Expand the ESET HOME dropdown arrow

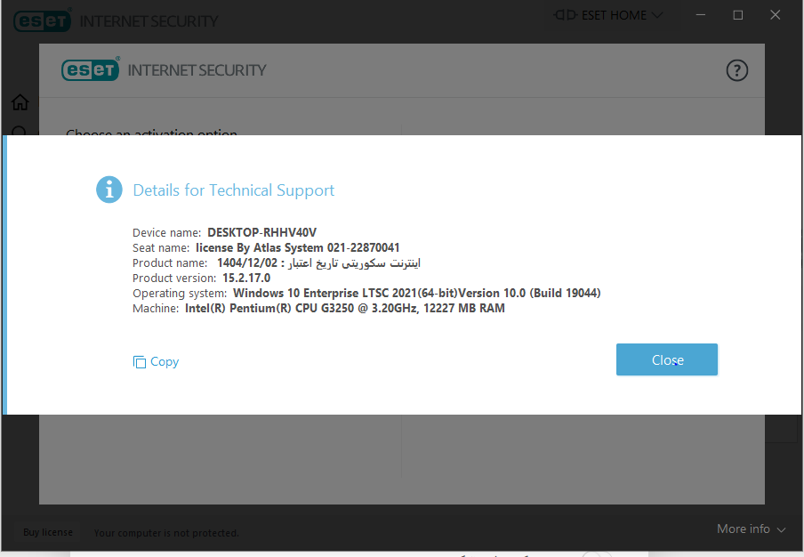tap(658, 15)
